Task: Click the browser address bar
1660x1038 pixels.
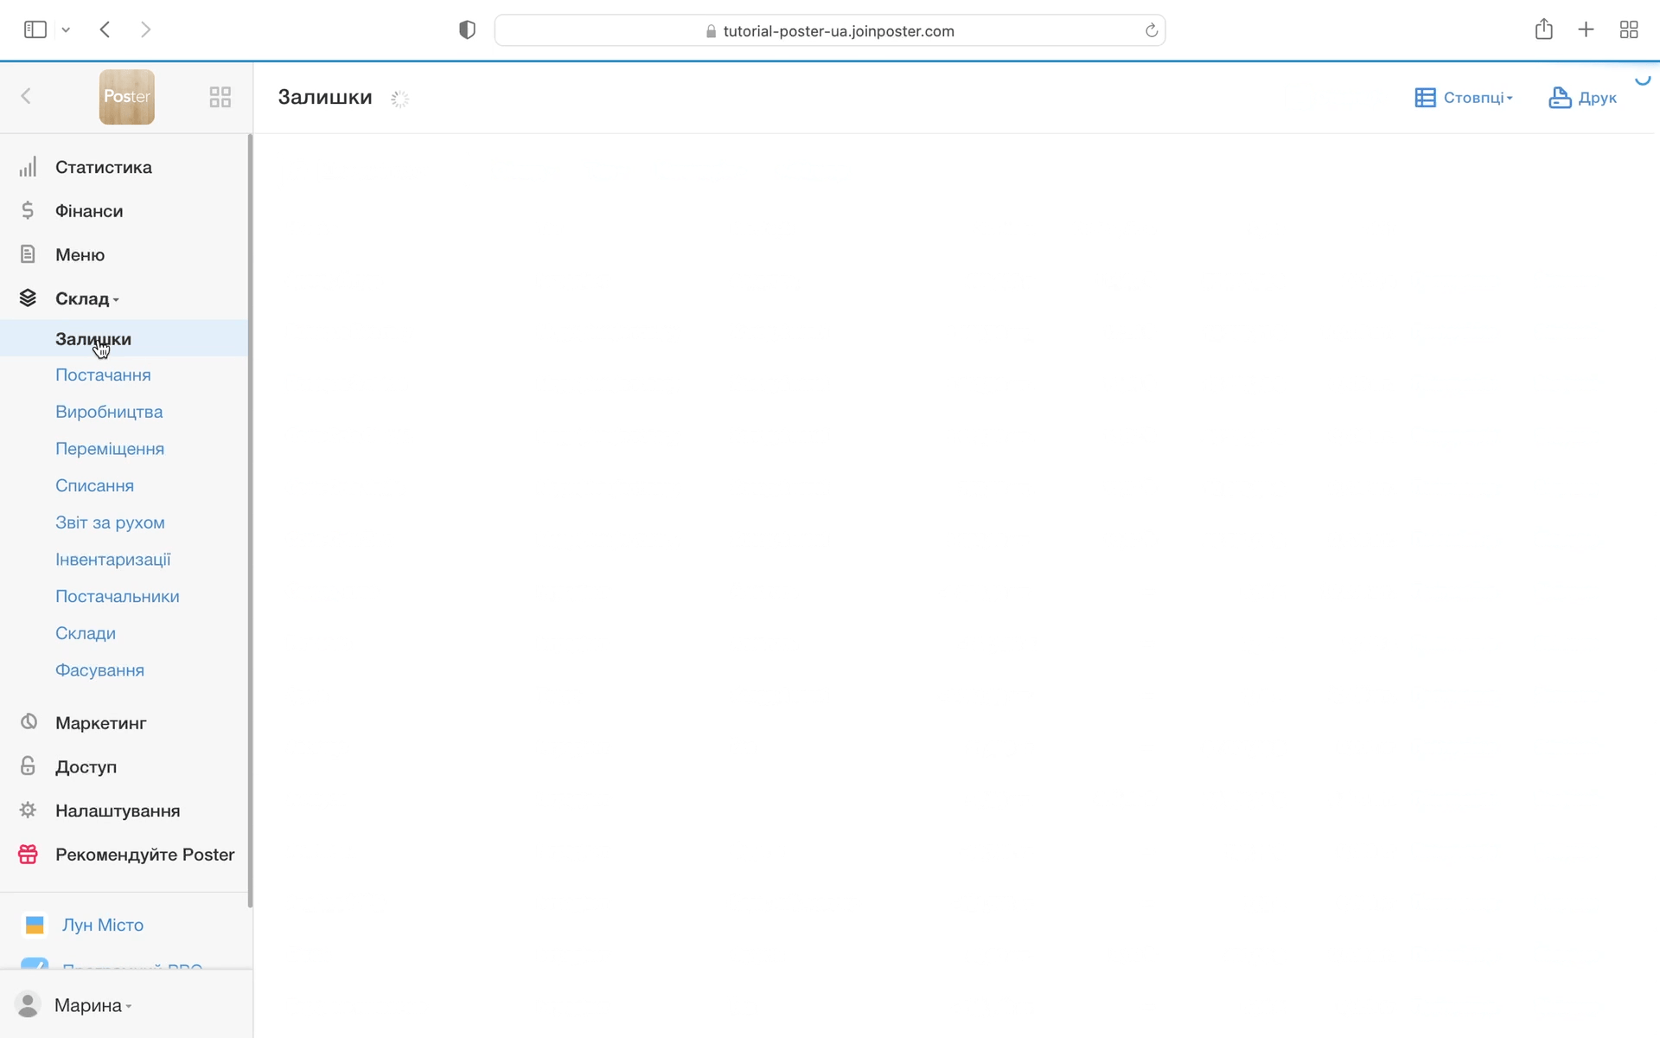Action: pyautogui.click(x=830, y=30)
